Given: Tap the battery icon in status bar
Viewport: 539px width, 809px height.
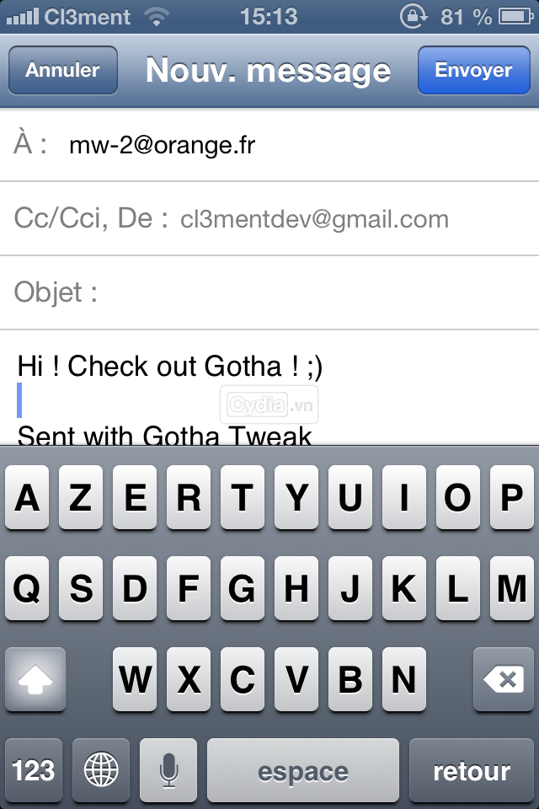Looking at the screenshot, I should coord(515,17).
